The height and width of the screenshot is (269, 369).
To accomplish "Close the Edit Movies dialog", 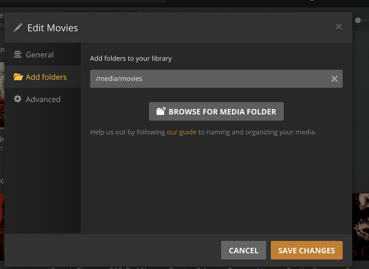I will point(339,27).
